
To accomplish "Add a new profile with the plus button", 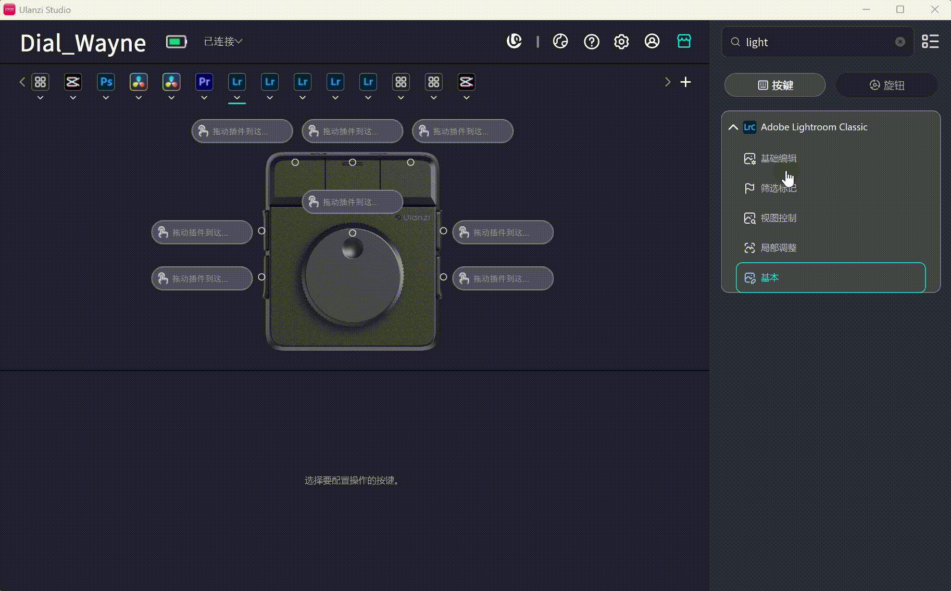I will 685,82.
